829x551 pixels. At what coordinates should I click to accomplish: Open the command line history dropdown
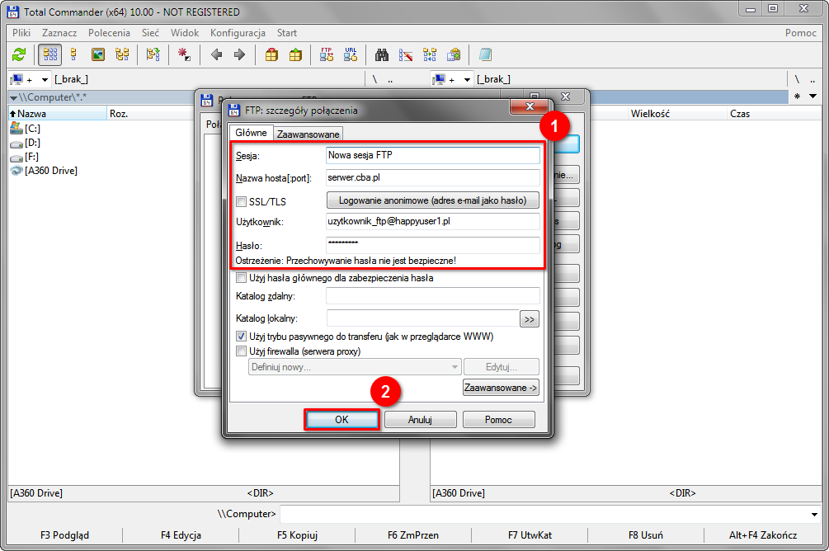coord(814,514)
